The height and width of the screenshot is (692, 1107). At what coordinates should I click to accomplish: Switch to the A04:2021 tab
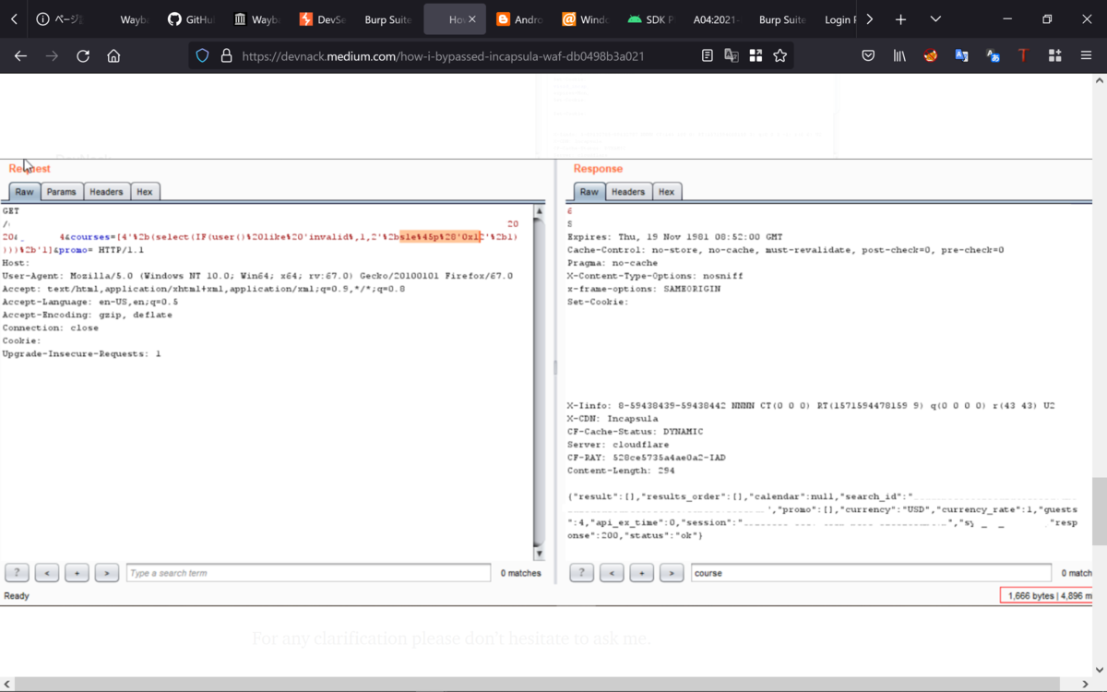[717, 19]
